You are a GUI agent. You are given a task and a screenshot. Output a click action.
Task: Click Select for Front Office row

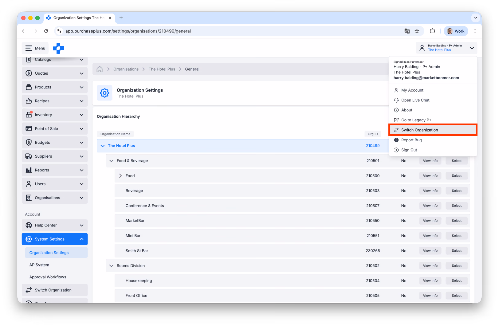(457, 296)
